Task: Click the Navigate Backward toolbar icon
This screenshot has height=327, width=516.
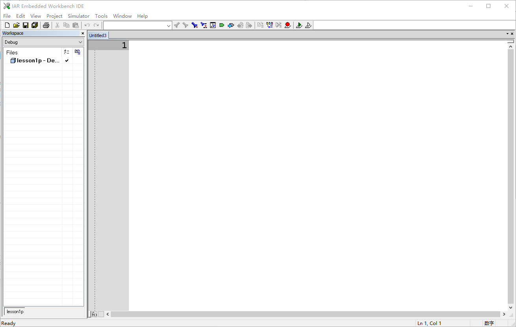Action: (240, 25)
